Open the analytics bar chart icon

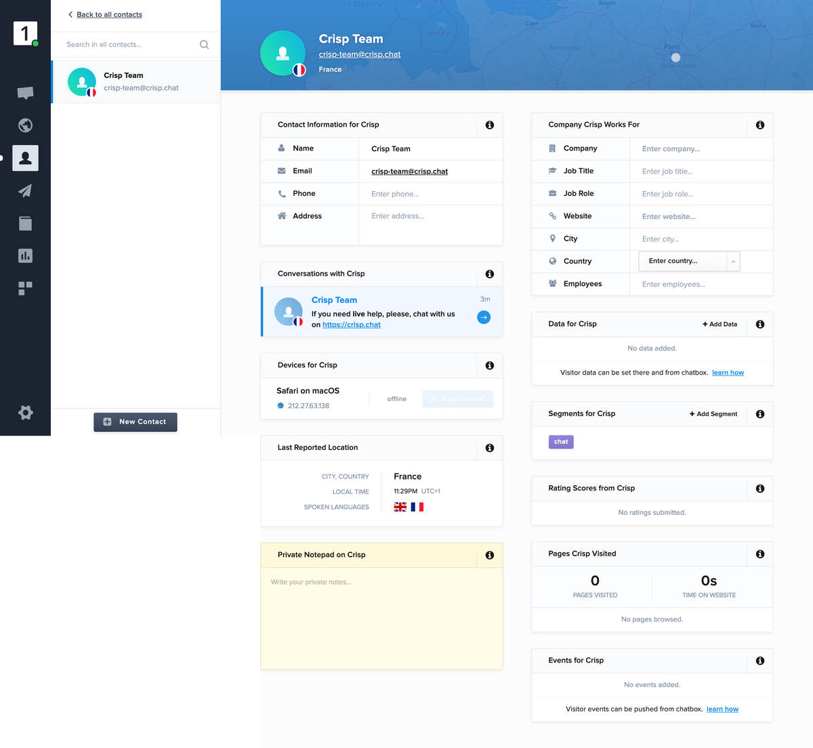coord(25,255)
